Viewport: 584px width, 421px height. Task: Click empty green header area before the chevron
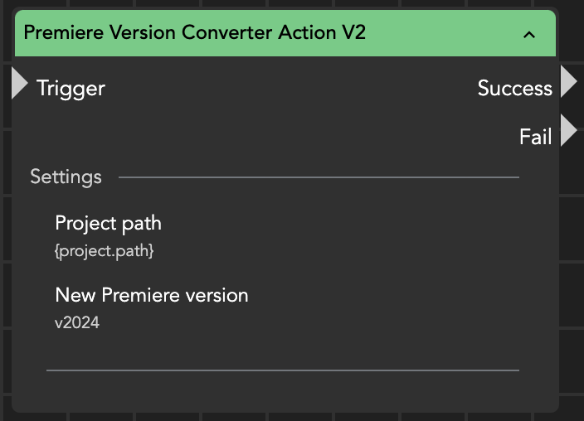point(448,34)
